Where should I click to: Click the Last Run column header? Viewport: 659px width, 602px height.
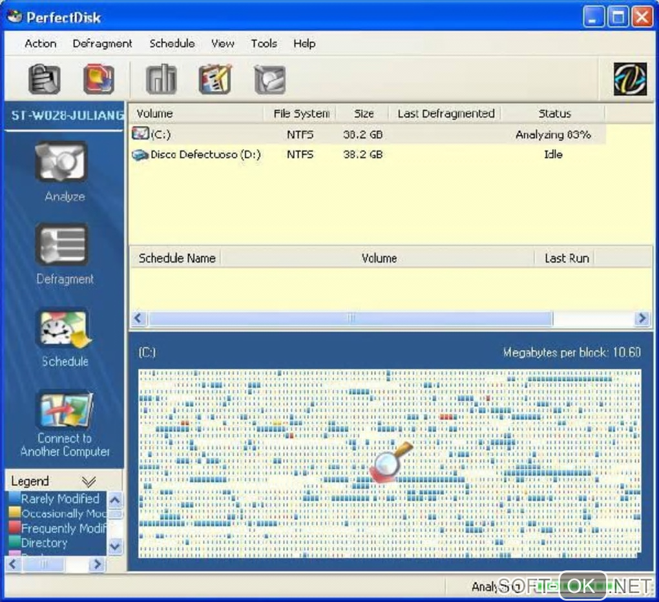pos(565,258)
